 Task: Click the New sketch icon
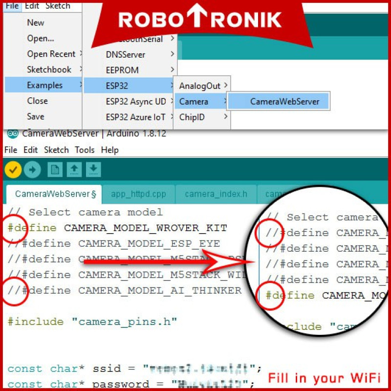point(55,170)
